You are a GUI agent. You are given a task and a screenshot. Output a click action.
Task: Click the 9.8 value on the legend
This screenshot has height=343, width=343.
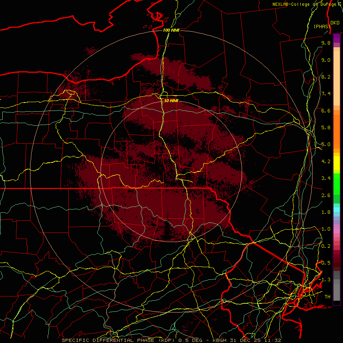coord(326,43)
